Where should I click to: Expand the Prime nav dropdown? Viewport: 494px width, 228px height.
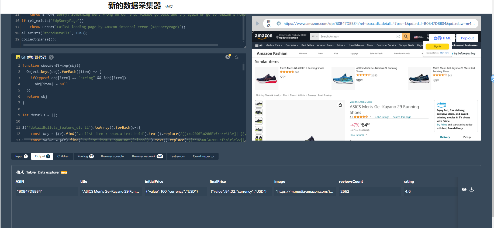341,45
